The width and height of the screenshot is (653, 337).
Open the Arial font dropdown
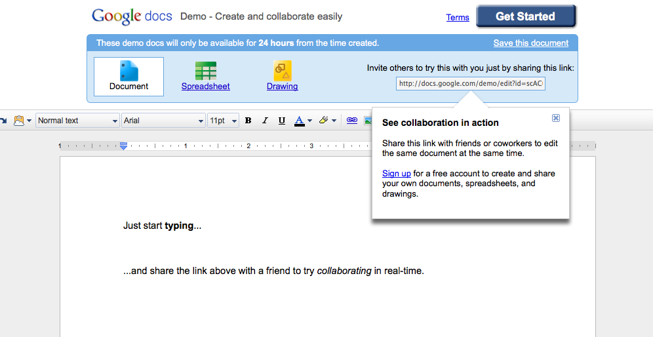[163, 121]
